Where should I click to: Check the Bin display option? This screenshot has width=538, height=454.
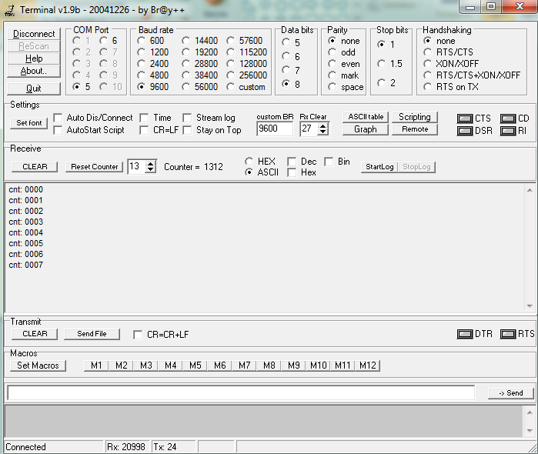click(329, 162)
